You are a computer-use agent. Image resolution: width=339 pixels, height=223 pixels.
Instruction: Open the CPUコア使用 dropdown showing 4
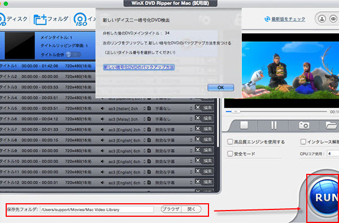tap(333, 154)
